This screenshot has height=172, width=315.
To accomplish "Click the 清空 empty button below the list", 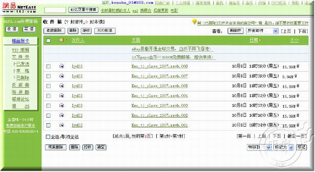I will (x=101, y=147).
